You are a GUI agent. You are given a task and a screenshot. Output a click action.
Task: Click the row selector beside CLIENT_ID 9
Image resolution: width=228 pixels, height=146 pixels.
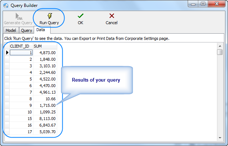click(7, 105)
